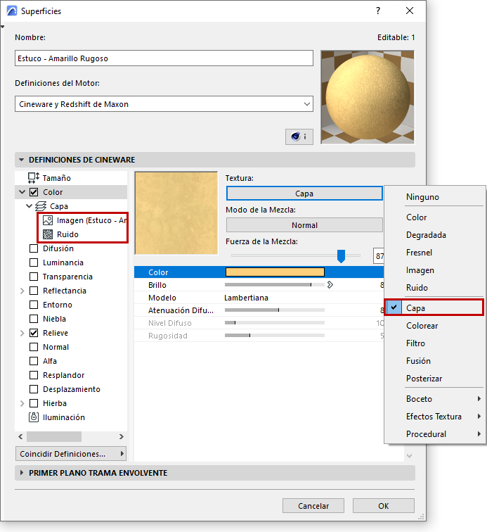The width and height of the screenshot is (487, 532).
Task: Collapse the Color tree node
Action: (22, 192)
